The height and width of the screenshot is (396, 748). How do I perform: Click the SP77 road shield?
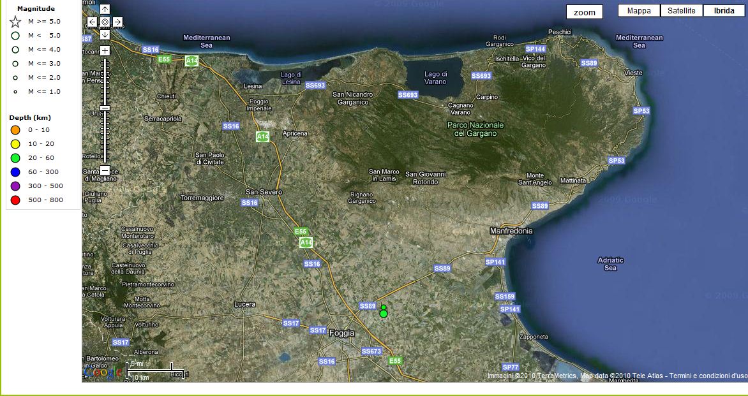tap(511, 367)
